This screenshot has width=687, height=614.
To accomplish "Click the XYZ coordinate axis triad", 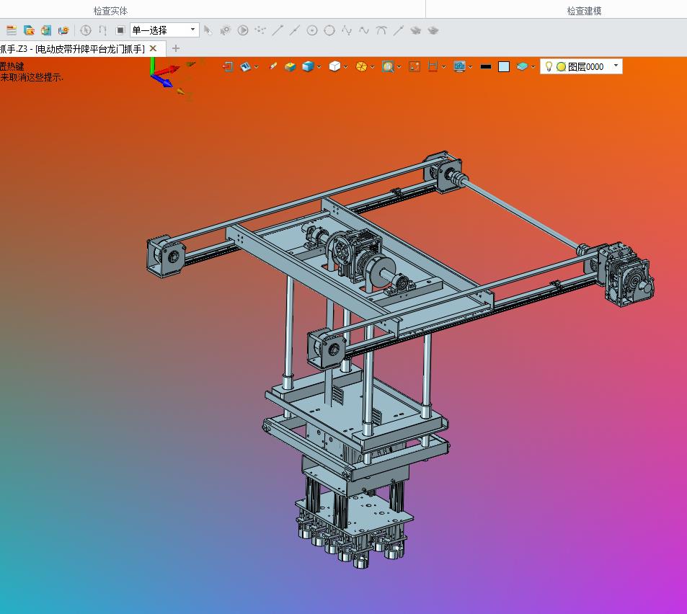I will point(171,79).
